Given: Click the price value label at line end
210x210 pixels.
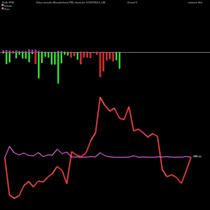Looking at the screenshot, I should [x=197, y=157].
